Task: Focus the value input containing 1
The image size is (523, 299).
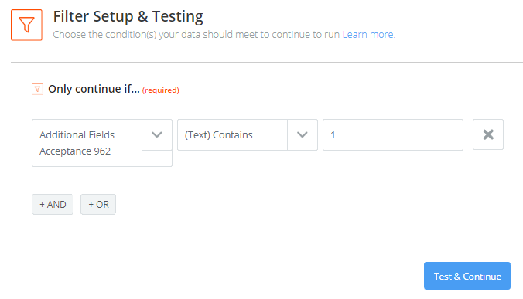Action: pyautogui.click(x=393, y=134)
